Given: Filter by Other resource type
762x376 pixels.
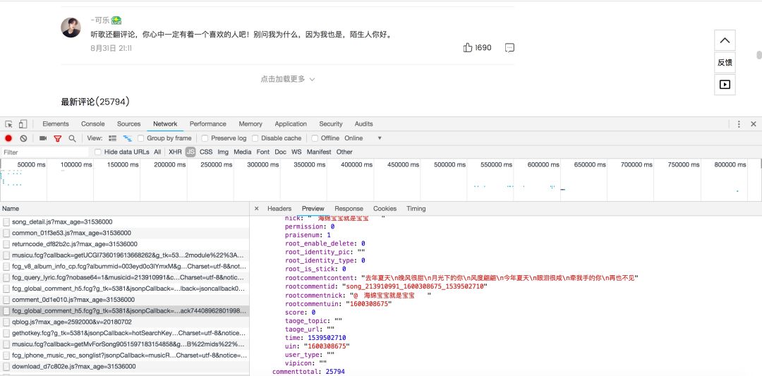Looking at the screenshot, I should [x=344, y=152].
